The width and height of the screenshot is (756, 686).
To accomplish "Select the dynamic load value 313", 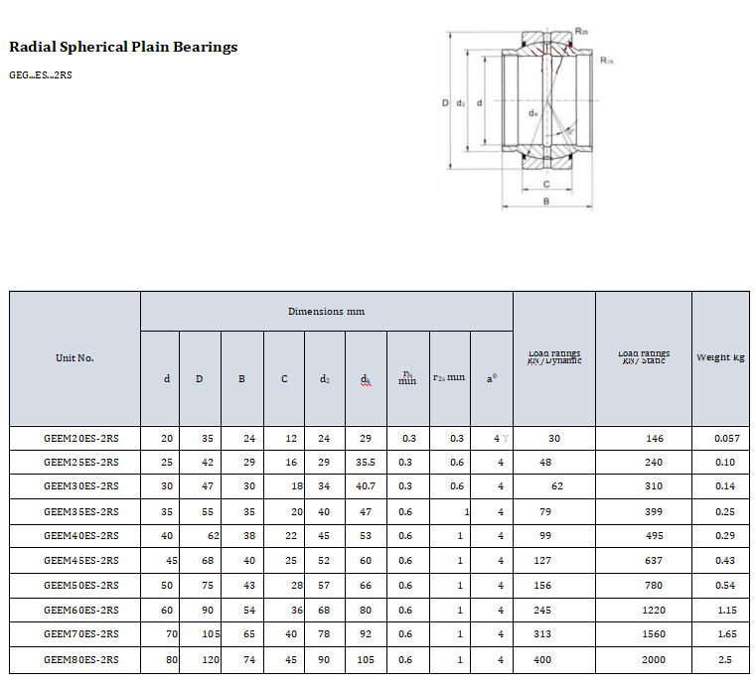I will click(542, 634).
